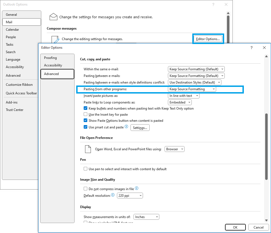Click the Outlook Options help question mark
The width and height of the screenshot is (271, 233).
(x=213, y=5)
